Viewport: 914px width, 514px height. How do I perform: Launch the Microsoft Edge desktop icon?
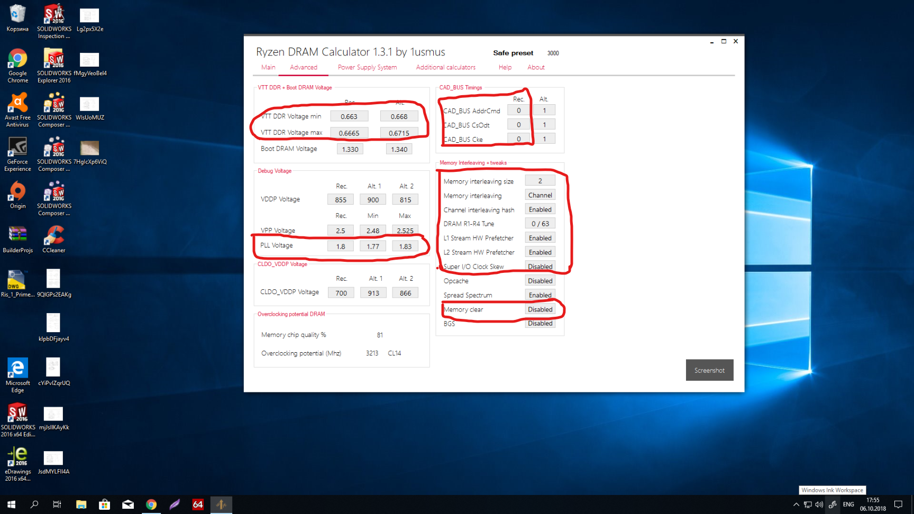[17, 375]
